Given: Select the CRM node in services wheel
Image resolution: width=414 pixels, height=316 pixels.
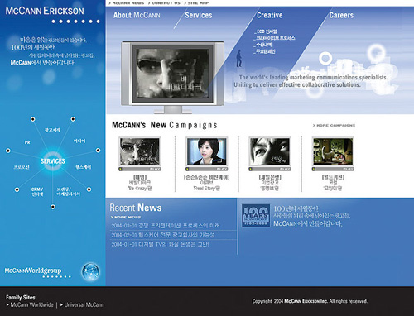Looking at the screenshot, I should (x=37, y=192).
